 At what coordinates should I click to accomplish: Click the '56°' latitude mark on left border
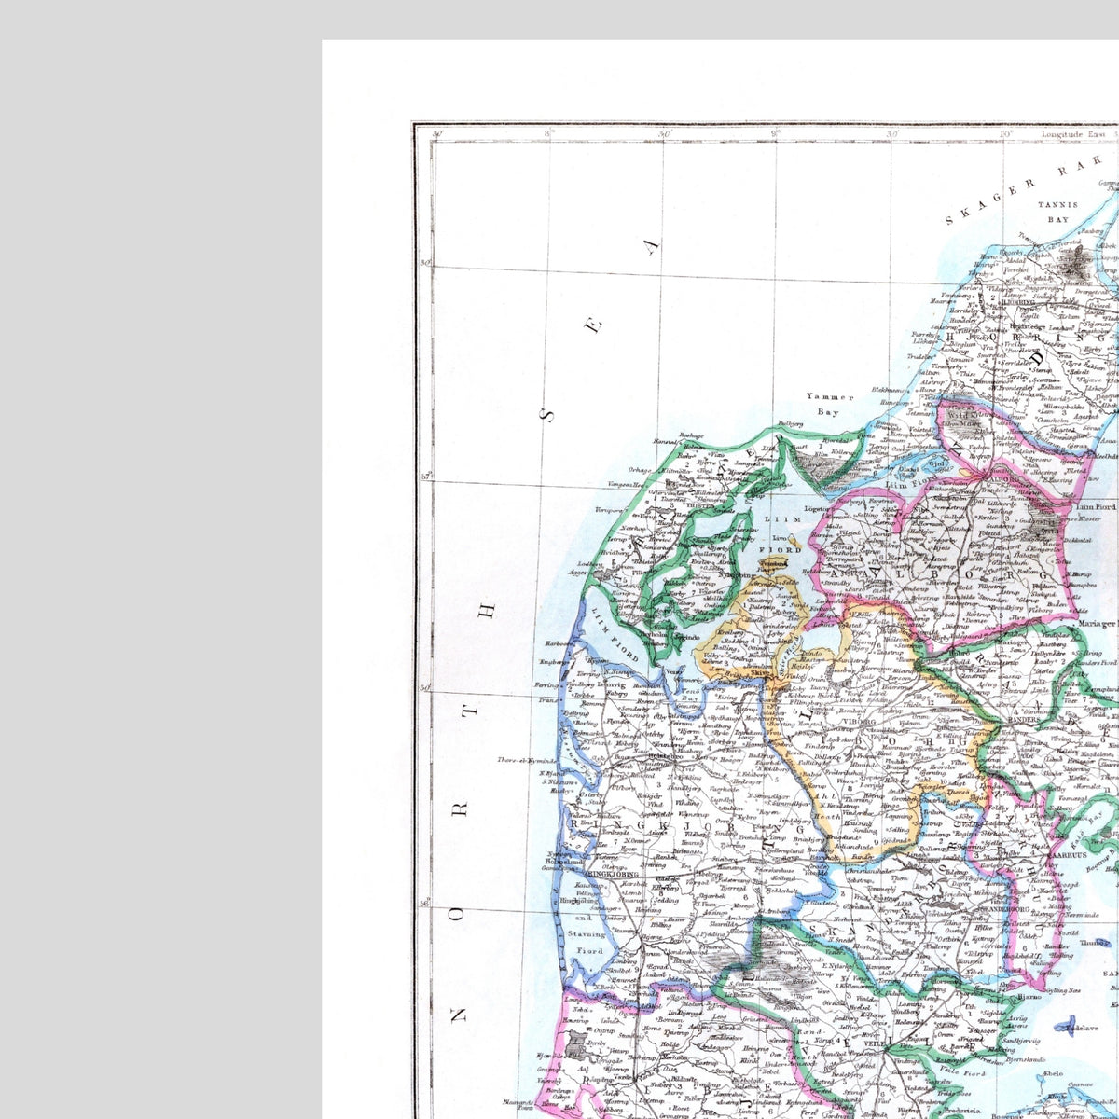coord(426,903)
